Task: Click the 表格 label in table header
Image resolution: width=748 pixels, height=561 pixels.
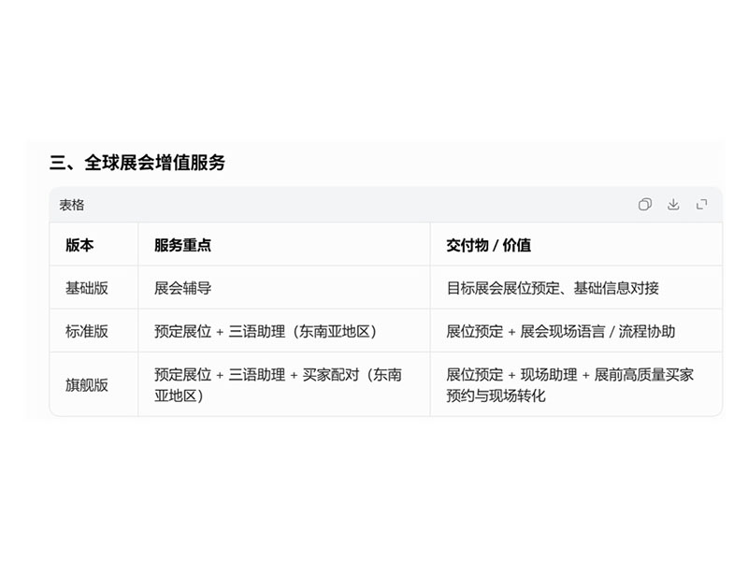Action: (x=72, y=205)
